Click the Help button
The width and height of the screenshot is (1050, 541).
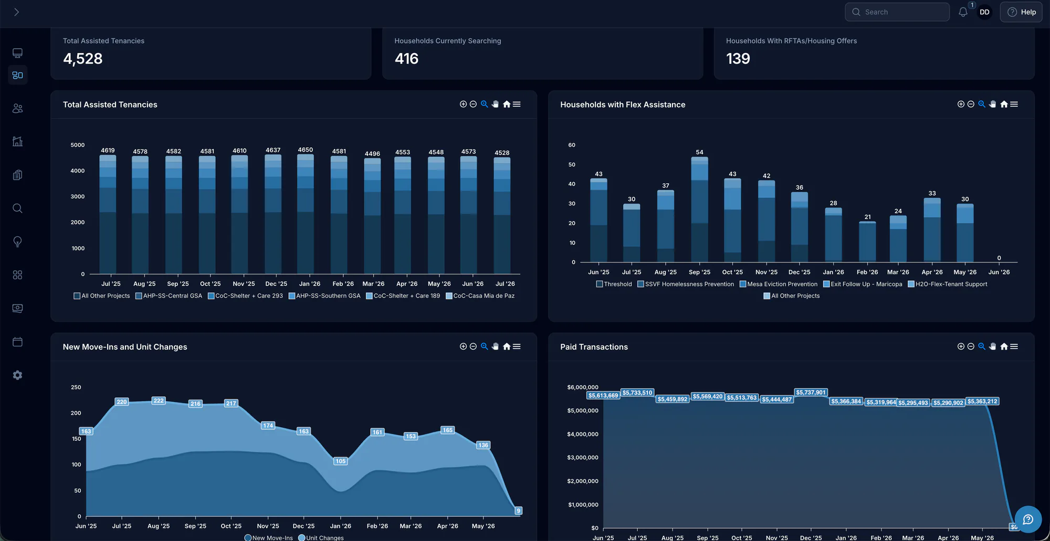click(1021, 12)
